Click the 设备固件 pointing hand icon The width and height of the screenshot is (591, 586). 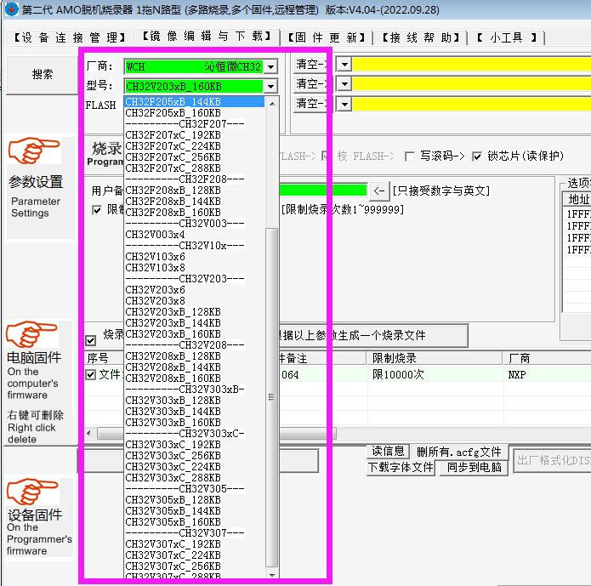coord(32,492)
